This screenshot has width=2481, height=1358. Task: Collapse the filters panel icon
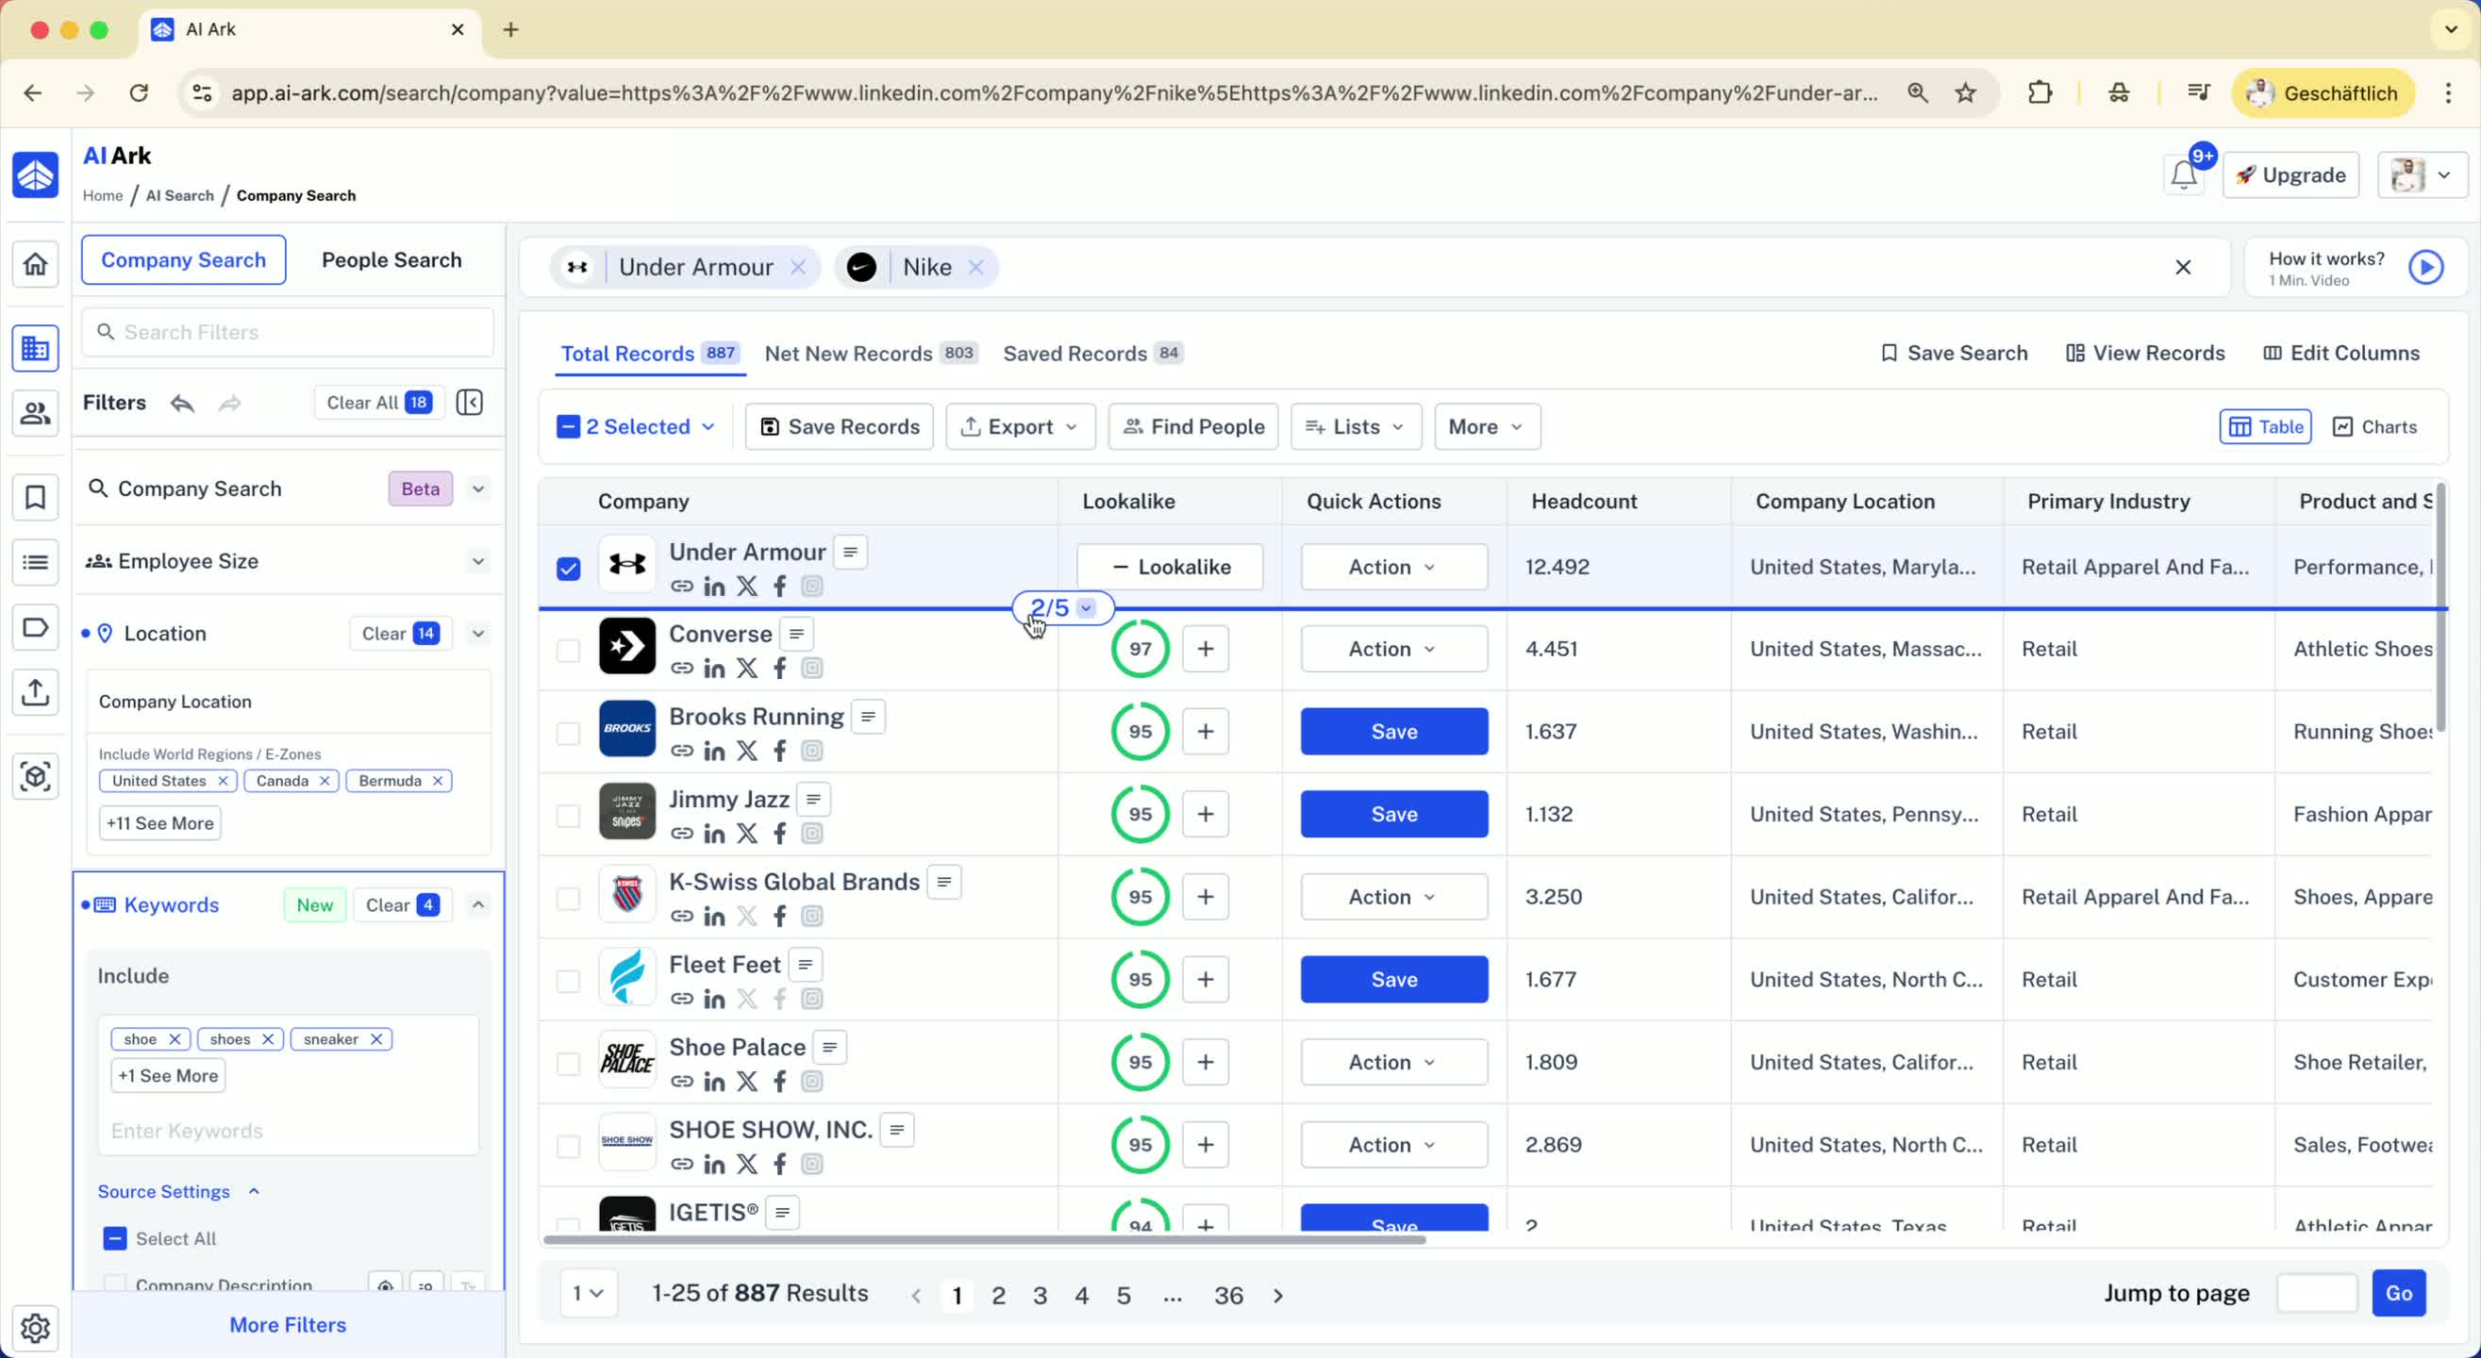[469, 403]
